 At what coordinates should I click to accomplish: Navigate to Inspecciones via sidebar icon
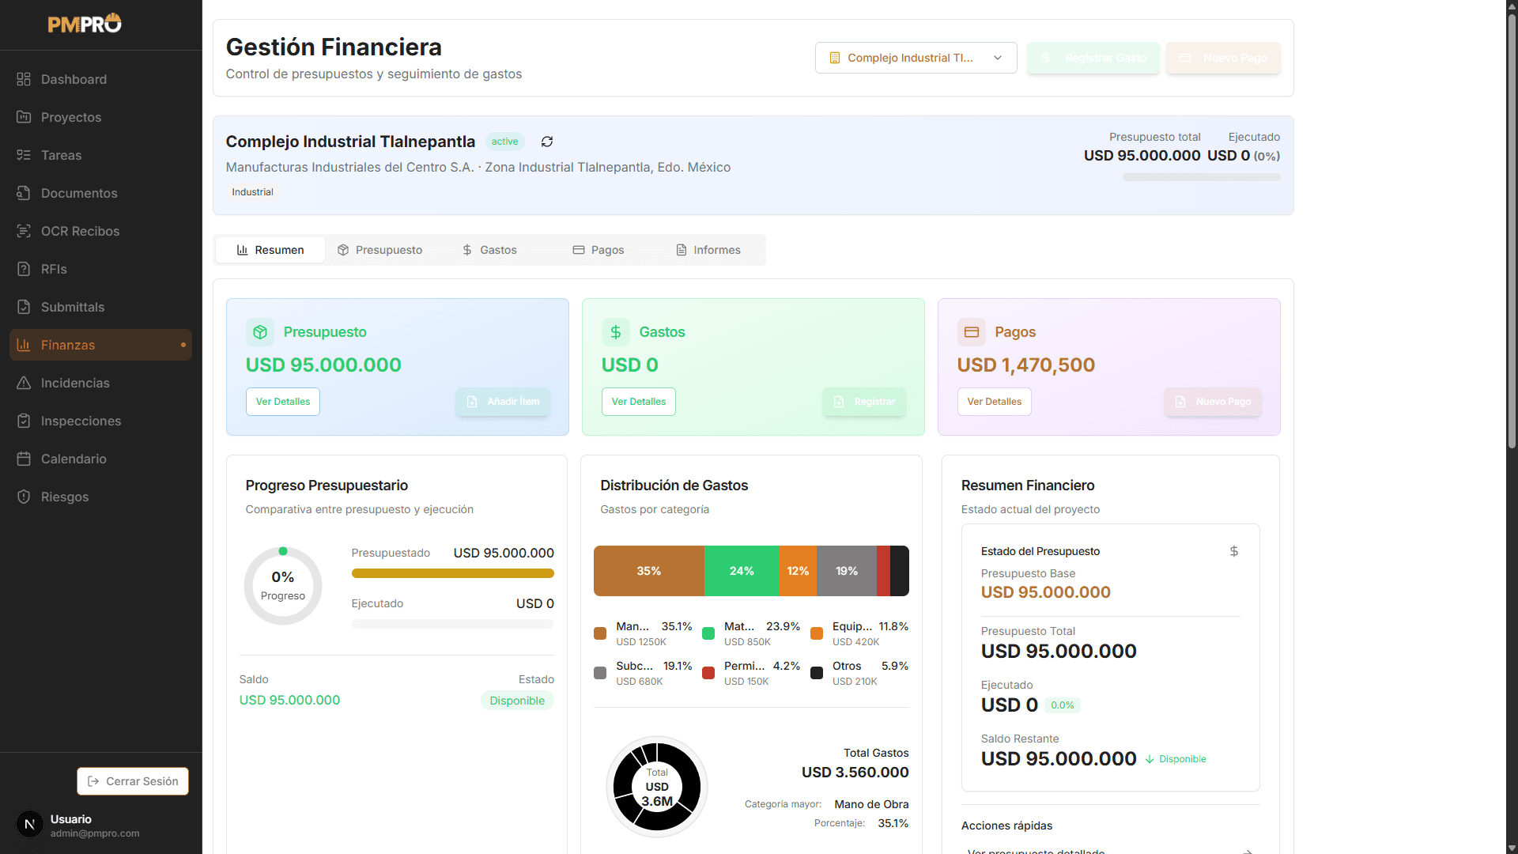[24, 421]
